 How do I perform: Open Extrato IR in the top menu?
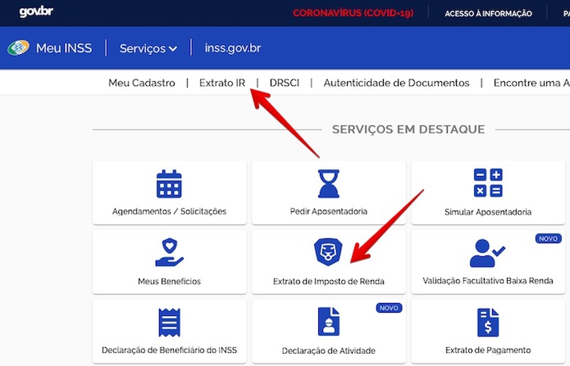(222, 83)
